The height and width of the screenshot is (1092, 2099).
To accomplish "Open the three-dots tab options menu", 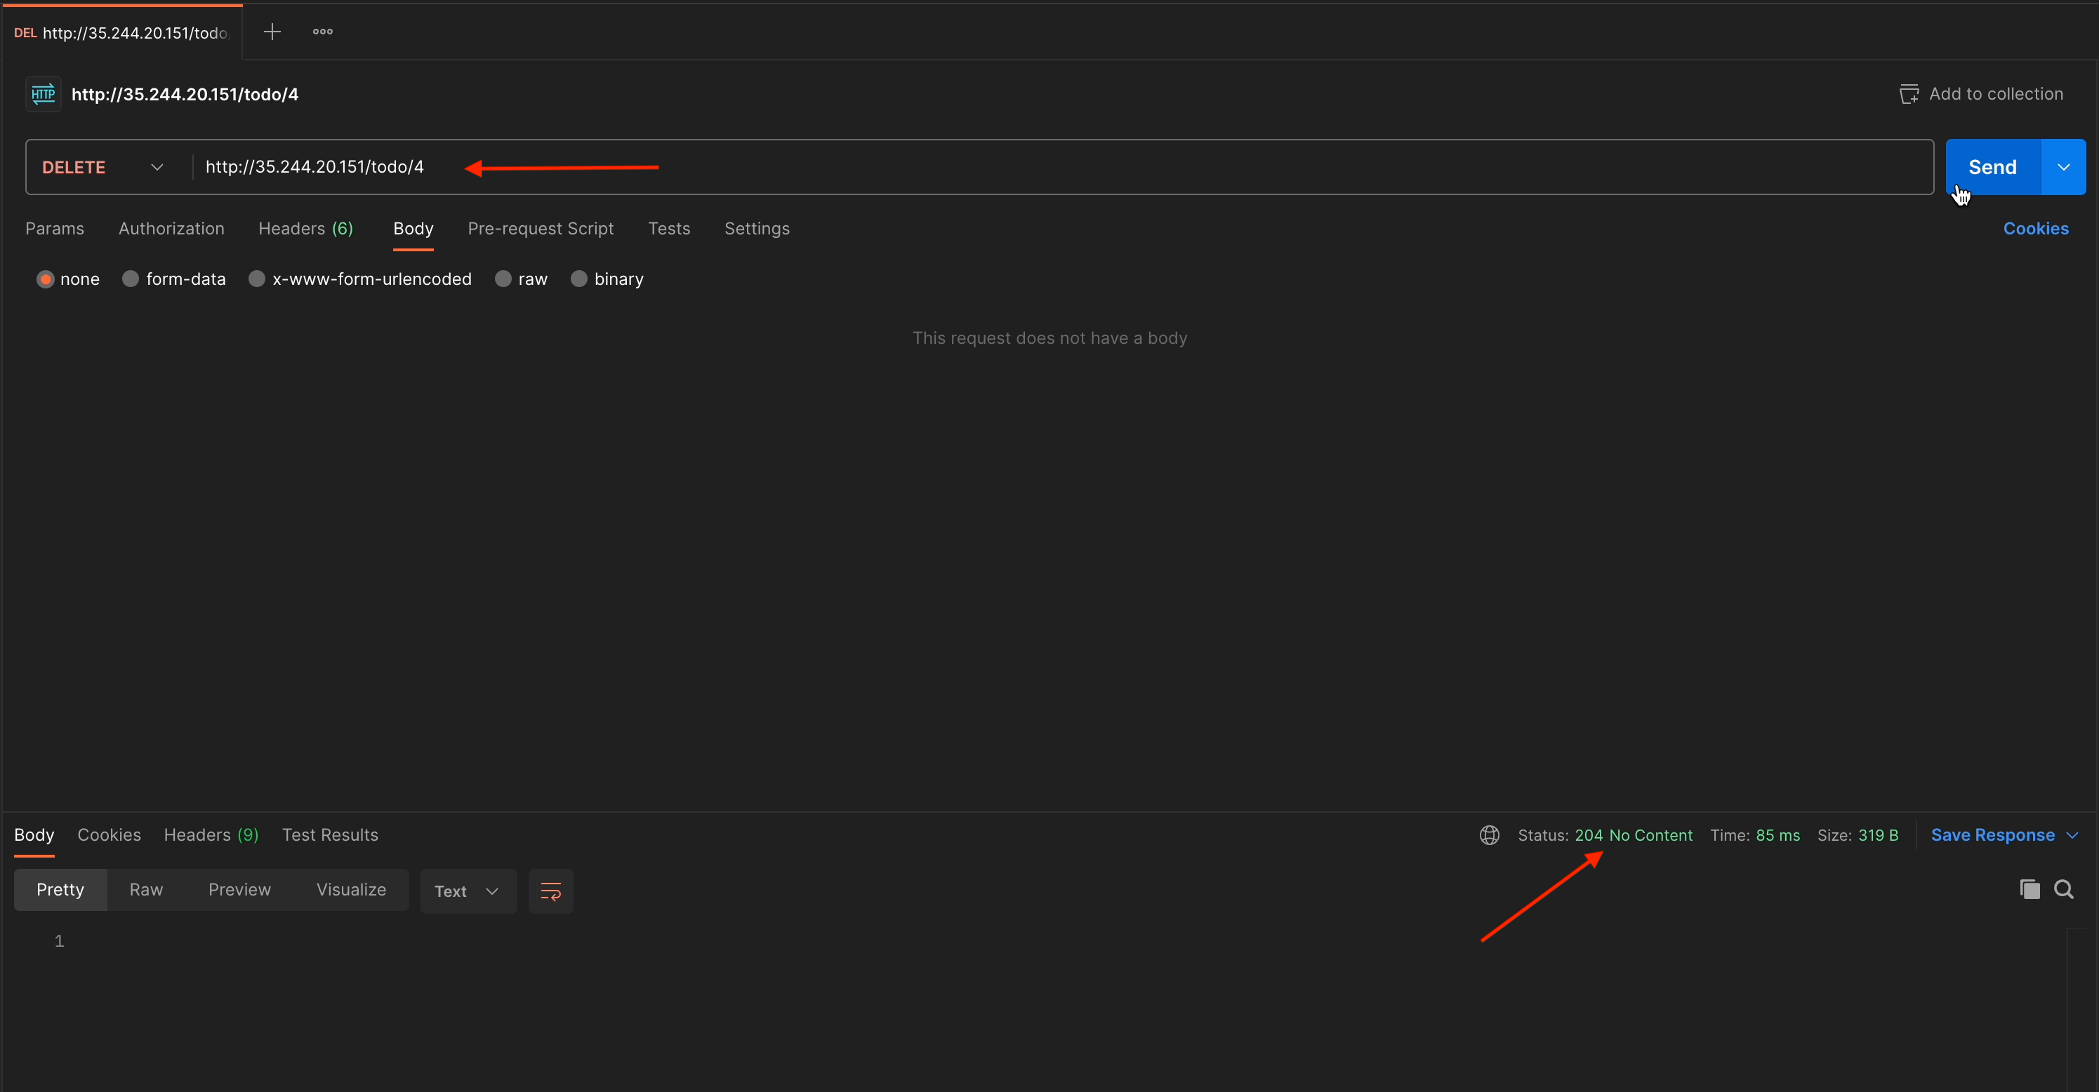I will (x=323, y=32).
